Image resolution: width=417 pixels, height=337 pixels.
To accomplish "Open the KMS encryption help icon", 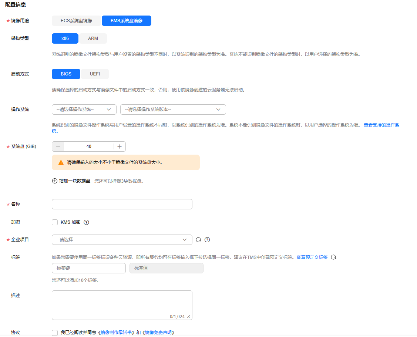I will 87,222.
